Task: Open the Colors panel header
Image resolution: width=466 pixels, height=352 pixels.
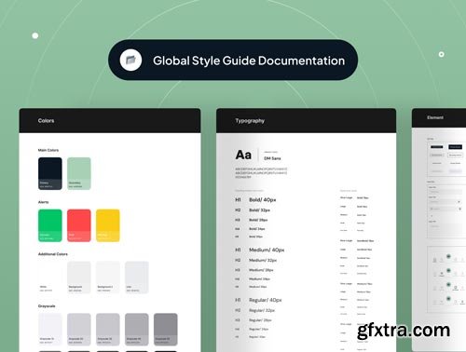Action: click(110, 121)
